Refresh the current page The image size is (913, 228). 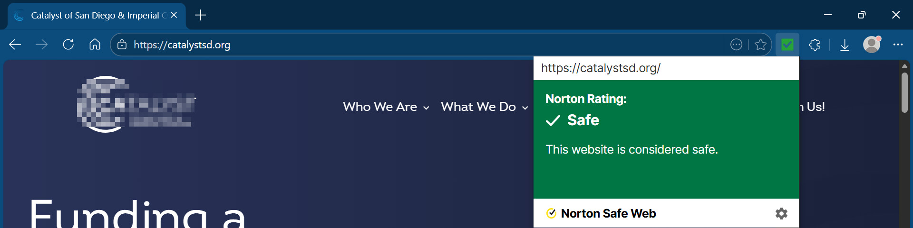tap(68, 45)
